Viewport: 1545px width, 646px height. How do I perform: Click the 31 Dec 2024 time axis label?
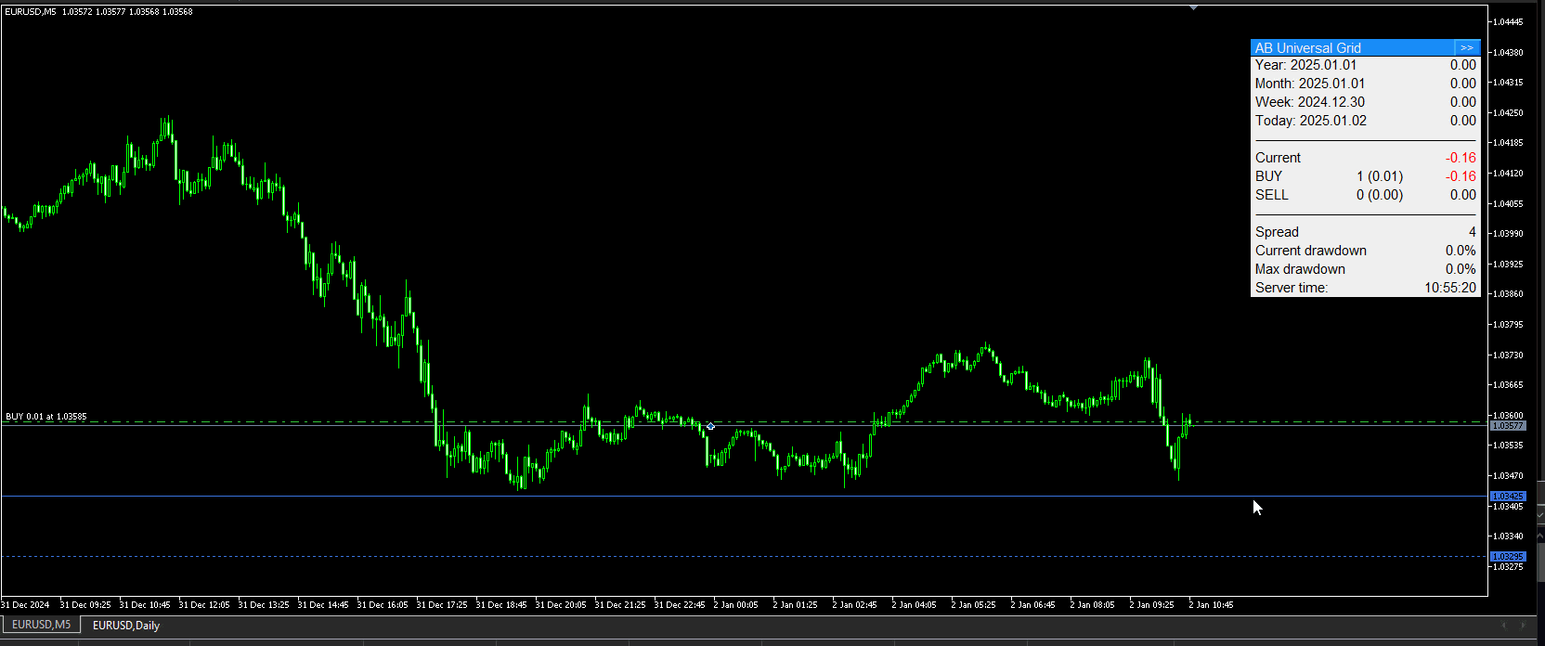coord(25,605)
